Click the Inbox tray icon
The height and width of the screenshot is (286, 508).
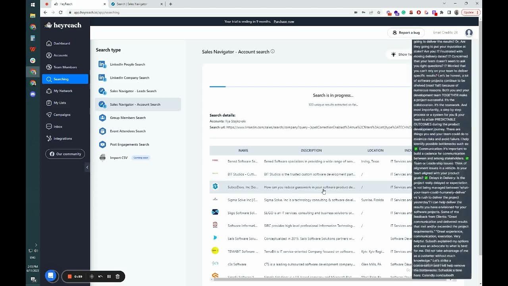[49, 127]
